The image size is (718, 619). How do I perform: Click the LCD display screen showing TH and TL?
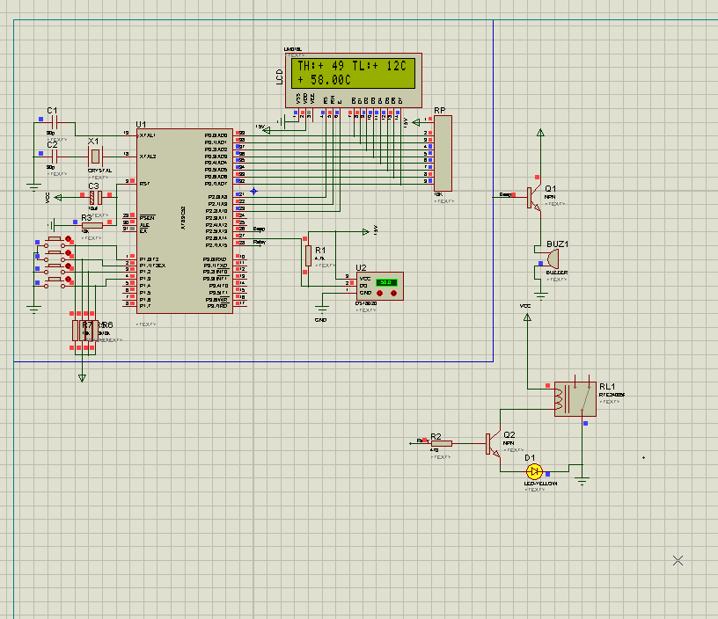click(353, 73)
